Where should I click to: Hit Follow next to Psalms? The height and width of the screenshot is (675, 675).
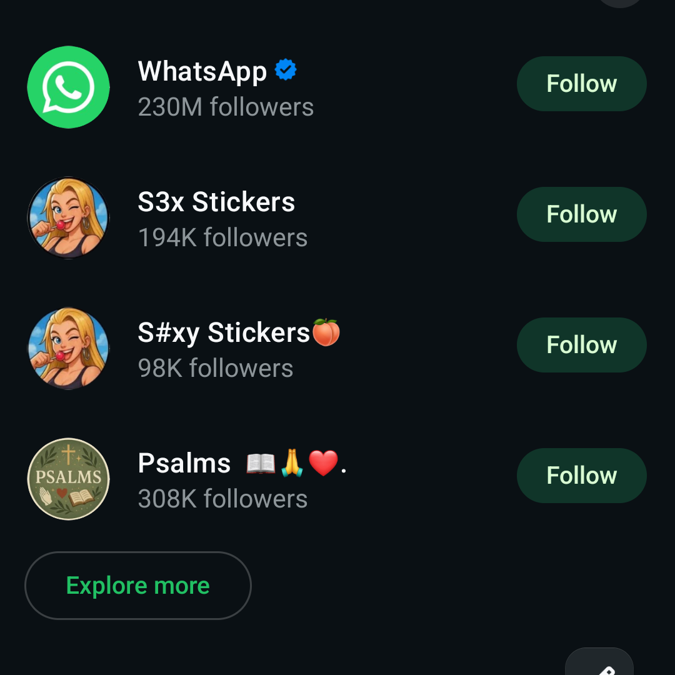coord(581,476)
